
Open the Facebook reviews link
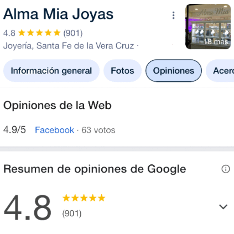click(54, 130)
